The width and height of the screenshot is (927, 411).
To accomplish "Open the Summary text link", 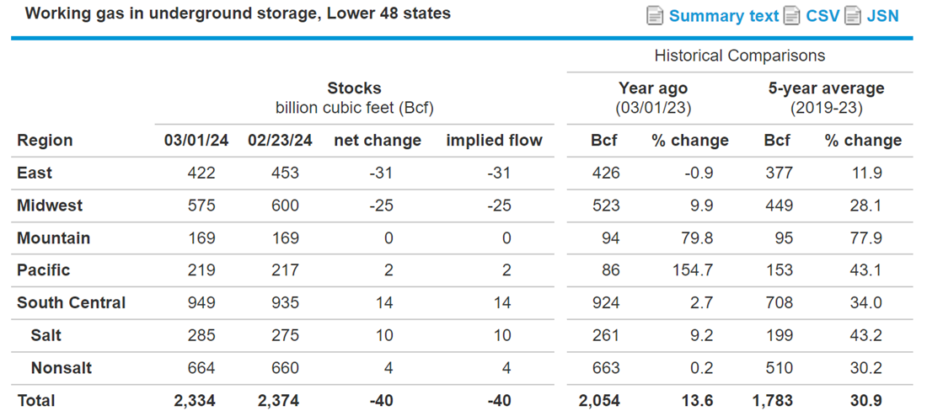I will pos(724,16).
